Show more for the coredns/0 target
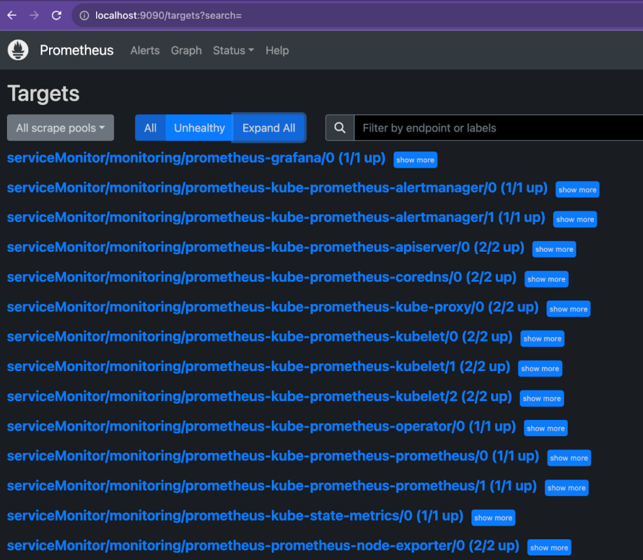 [x=546, y=279]
